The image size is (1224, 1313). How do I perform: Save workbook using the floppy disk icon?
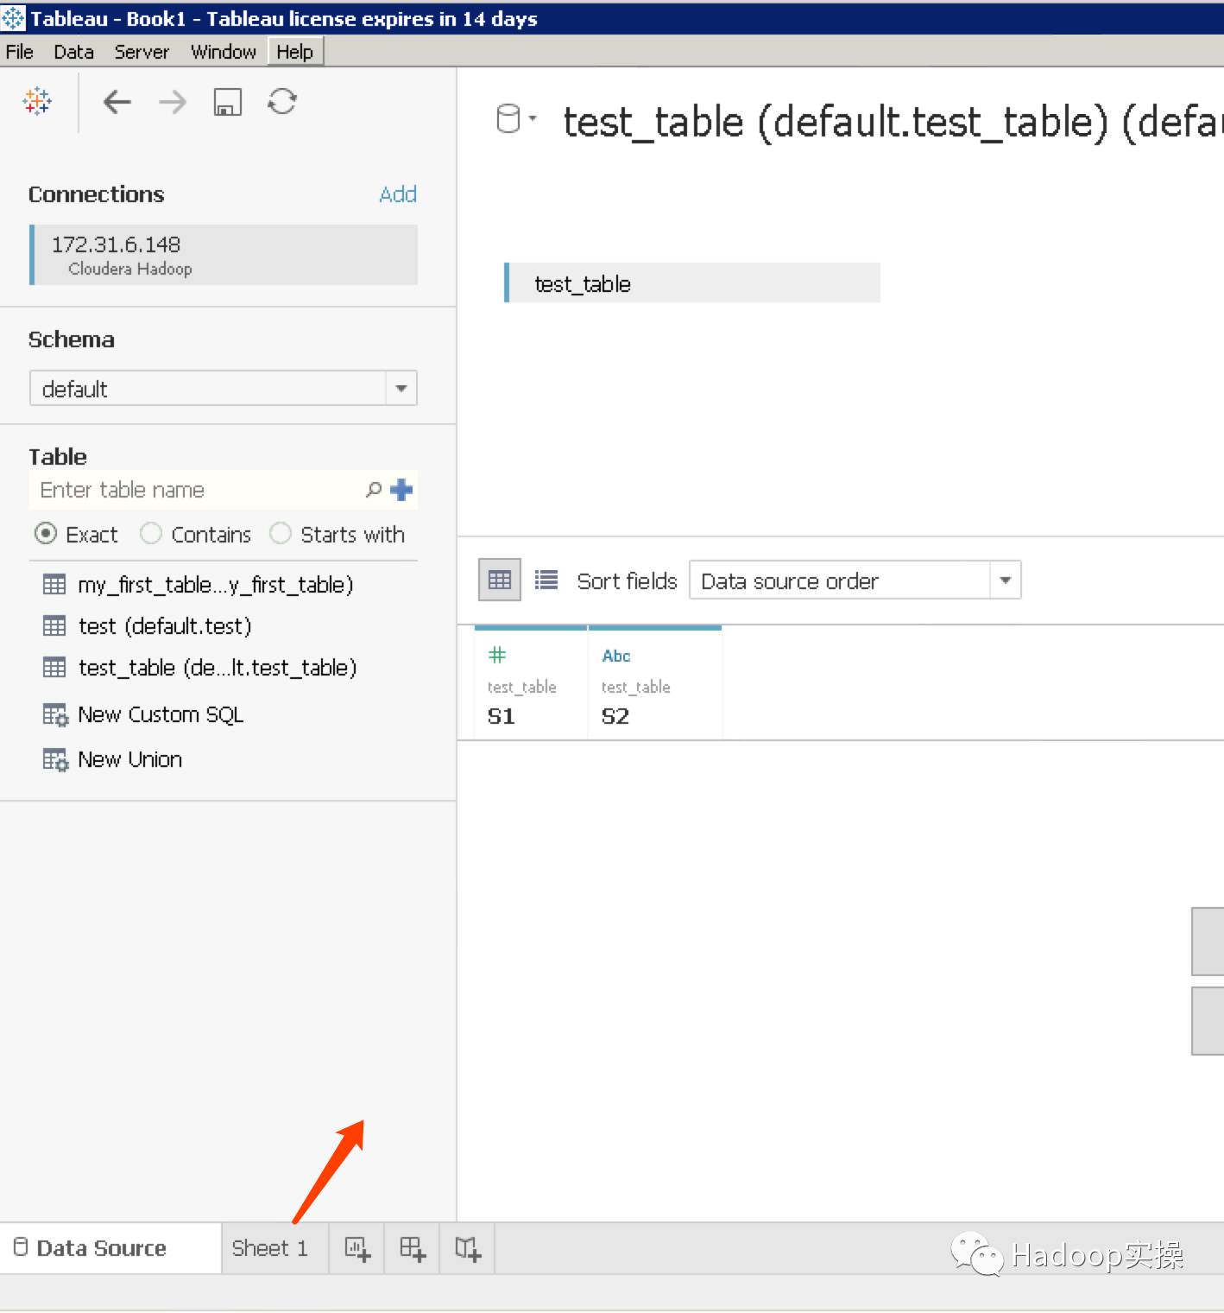pos(228,102)
